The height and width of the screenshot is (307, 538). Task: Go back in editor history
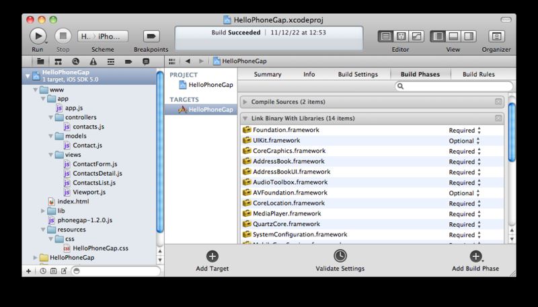[188, 61]
